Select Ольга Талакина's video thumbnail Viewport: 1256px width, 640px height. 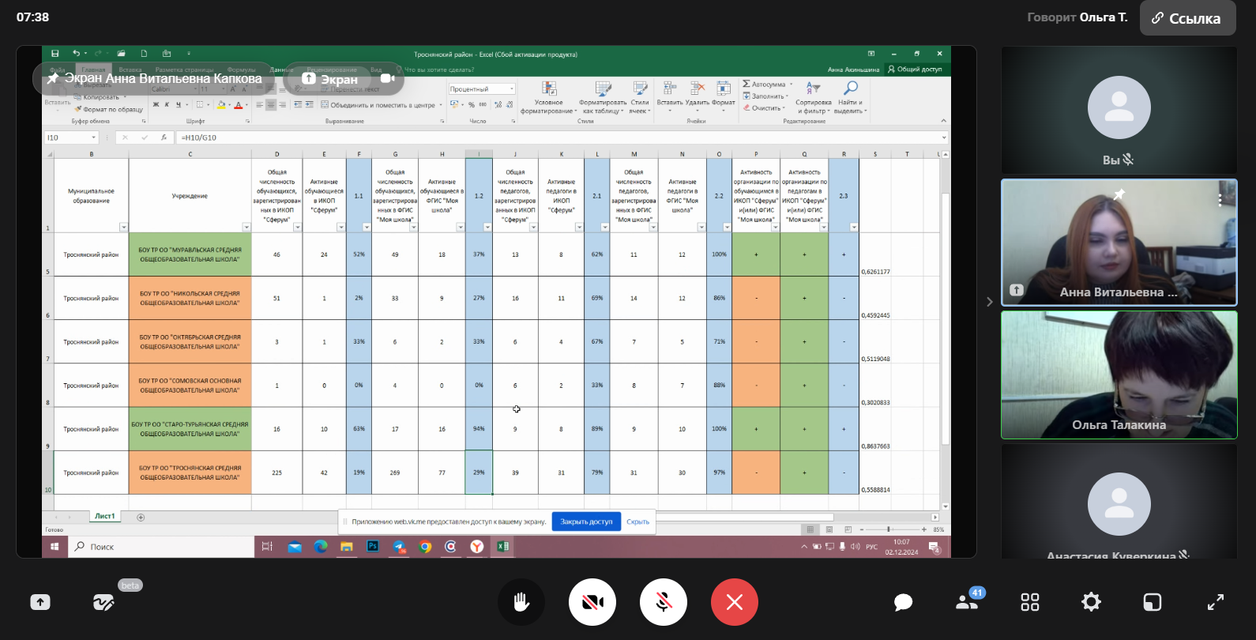click(x=1119, y=375)
